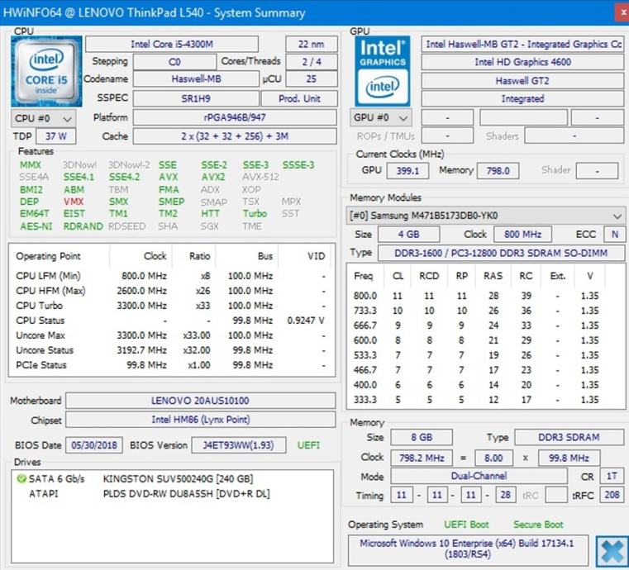Viewport: 629px width, 570px height.
Task: Click the Intel HM86 chipset field
Action: [x=201, y=420]
